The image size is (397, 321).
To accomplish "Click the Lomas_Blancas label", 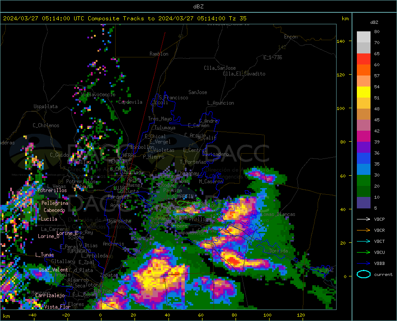I will point(278,214).
